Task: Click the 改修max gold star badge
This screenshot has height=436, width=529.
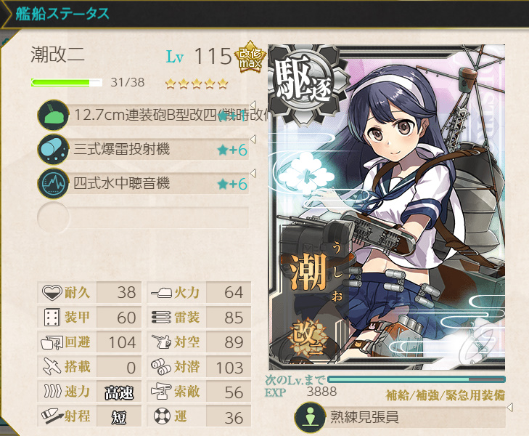Action: 250,57
